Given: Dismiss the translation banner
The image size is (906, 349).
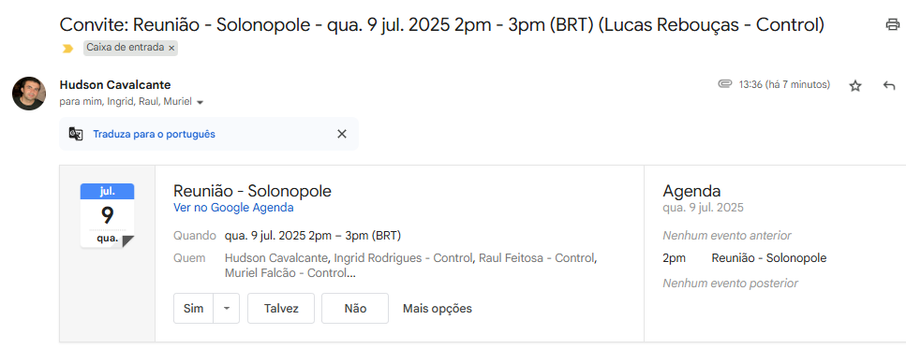Looking at the screenshot, I should click(342, 134).
